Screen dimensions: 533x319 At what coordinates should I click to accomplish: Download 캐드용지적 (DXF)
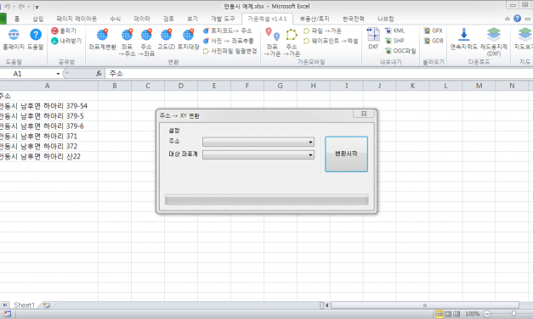[494, 42]
